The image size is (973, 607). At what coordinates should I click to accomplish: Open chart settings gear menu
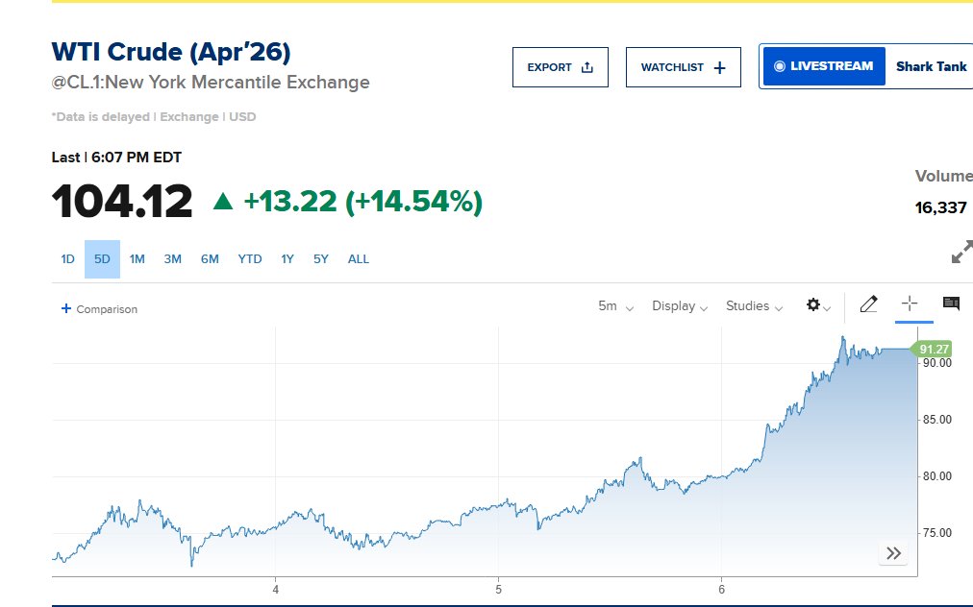818,305
